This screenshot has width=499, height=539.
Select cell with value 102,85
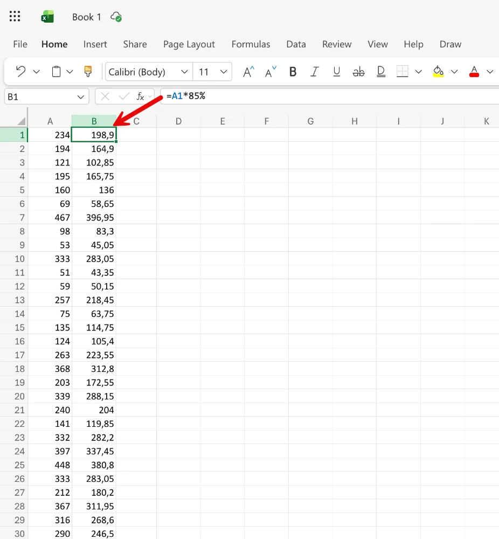(x=94, y=162)
